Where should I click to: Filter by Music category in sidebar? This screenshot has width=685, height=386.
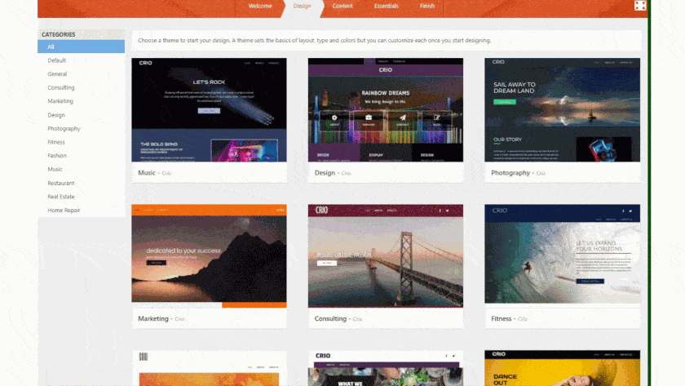pos(55,169)
